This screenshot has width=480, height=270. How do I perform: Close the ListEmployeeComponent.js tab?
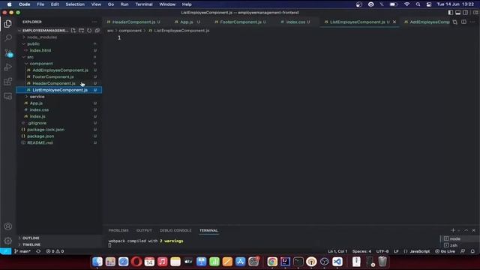[x=394, y=22]
